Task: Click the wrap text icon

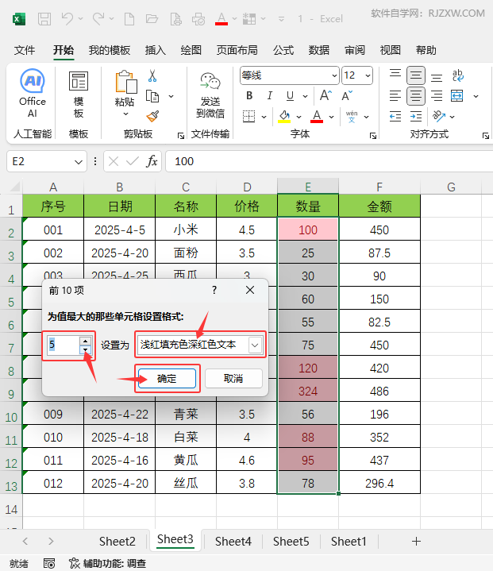Action: [457, 75]
